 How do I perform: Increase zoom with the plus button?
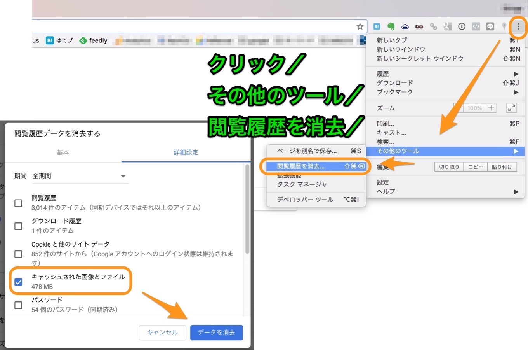point(491,108)
